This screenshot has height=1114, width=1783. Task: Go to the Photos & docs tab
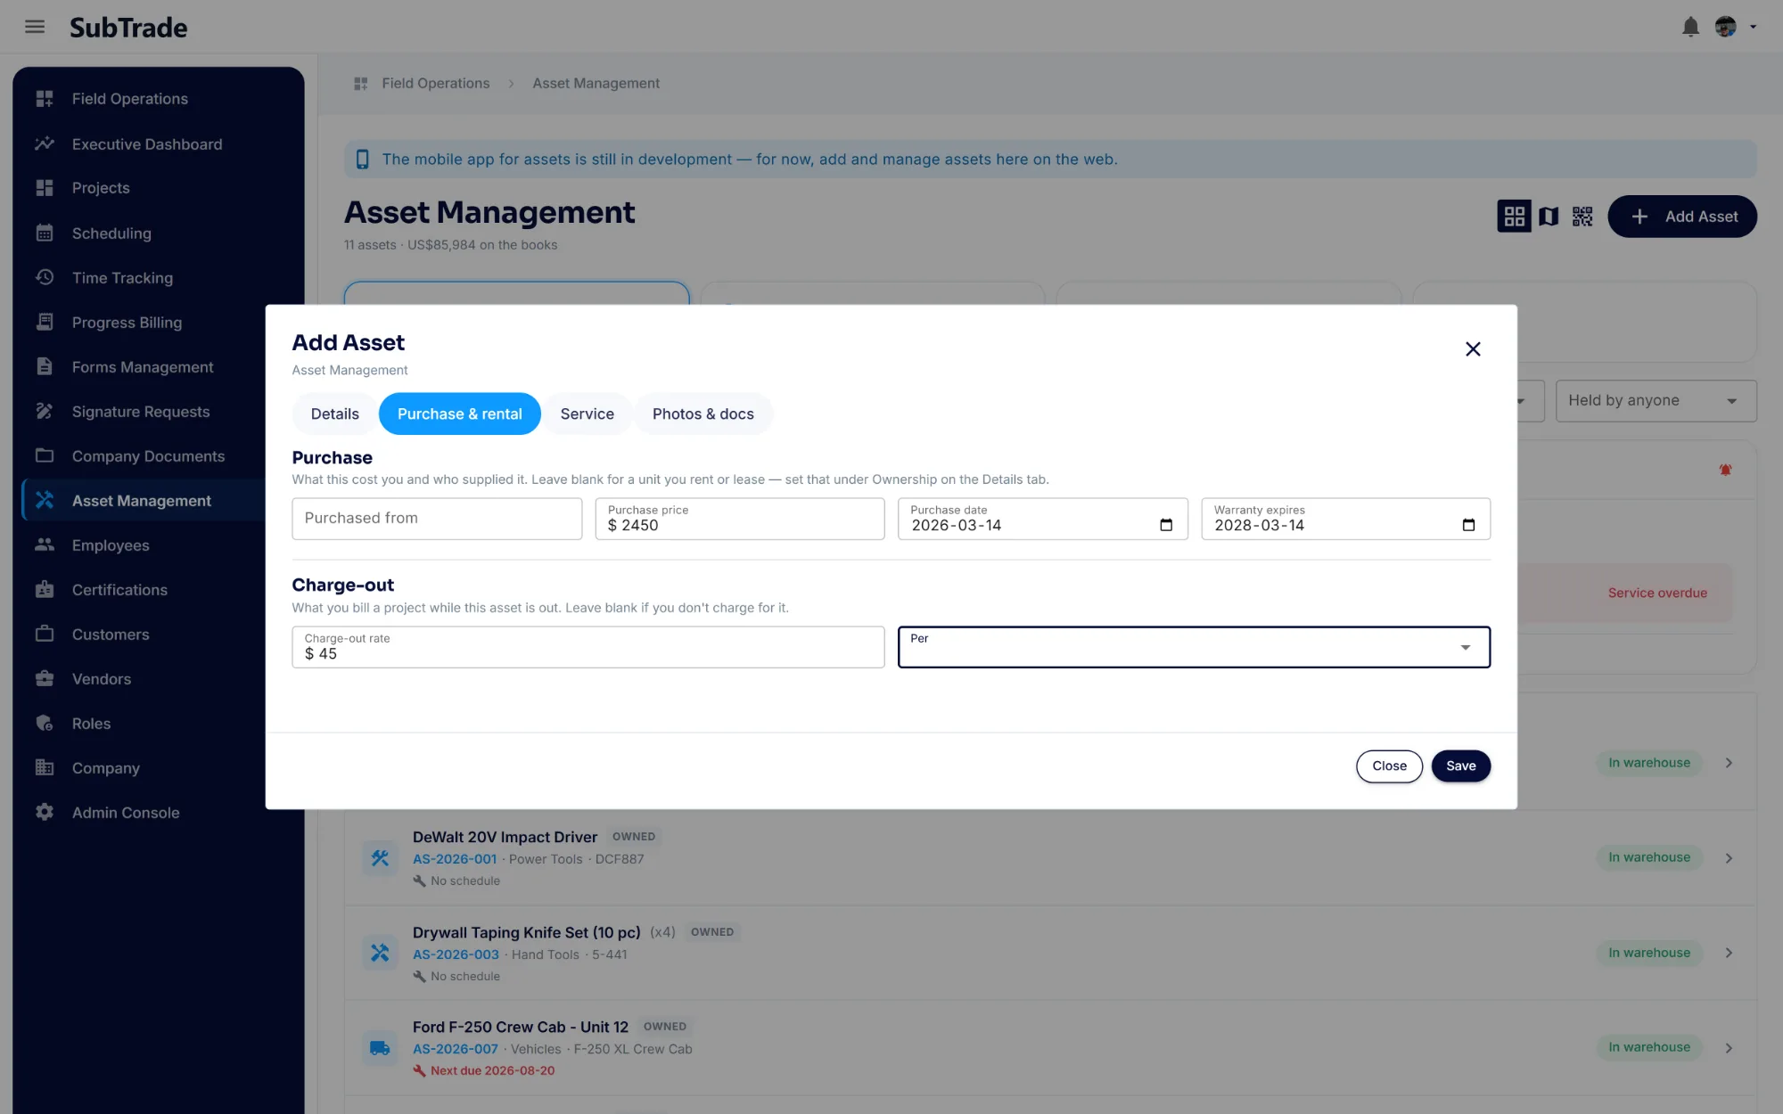coord(703,414)
